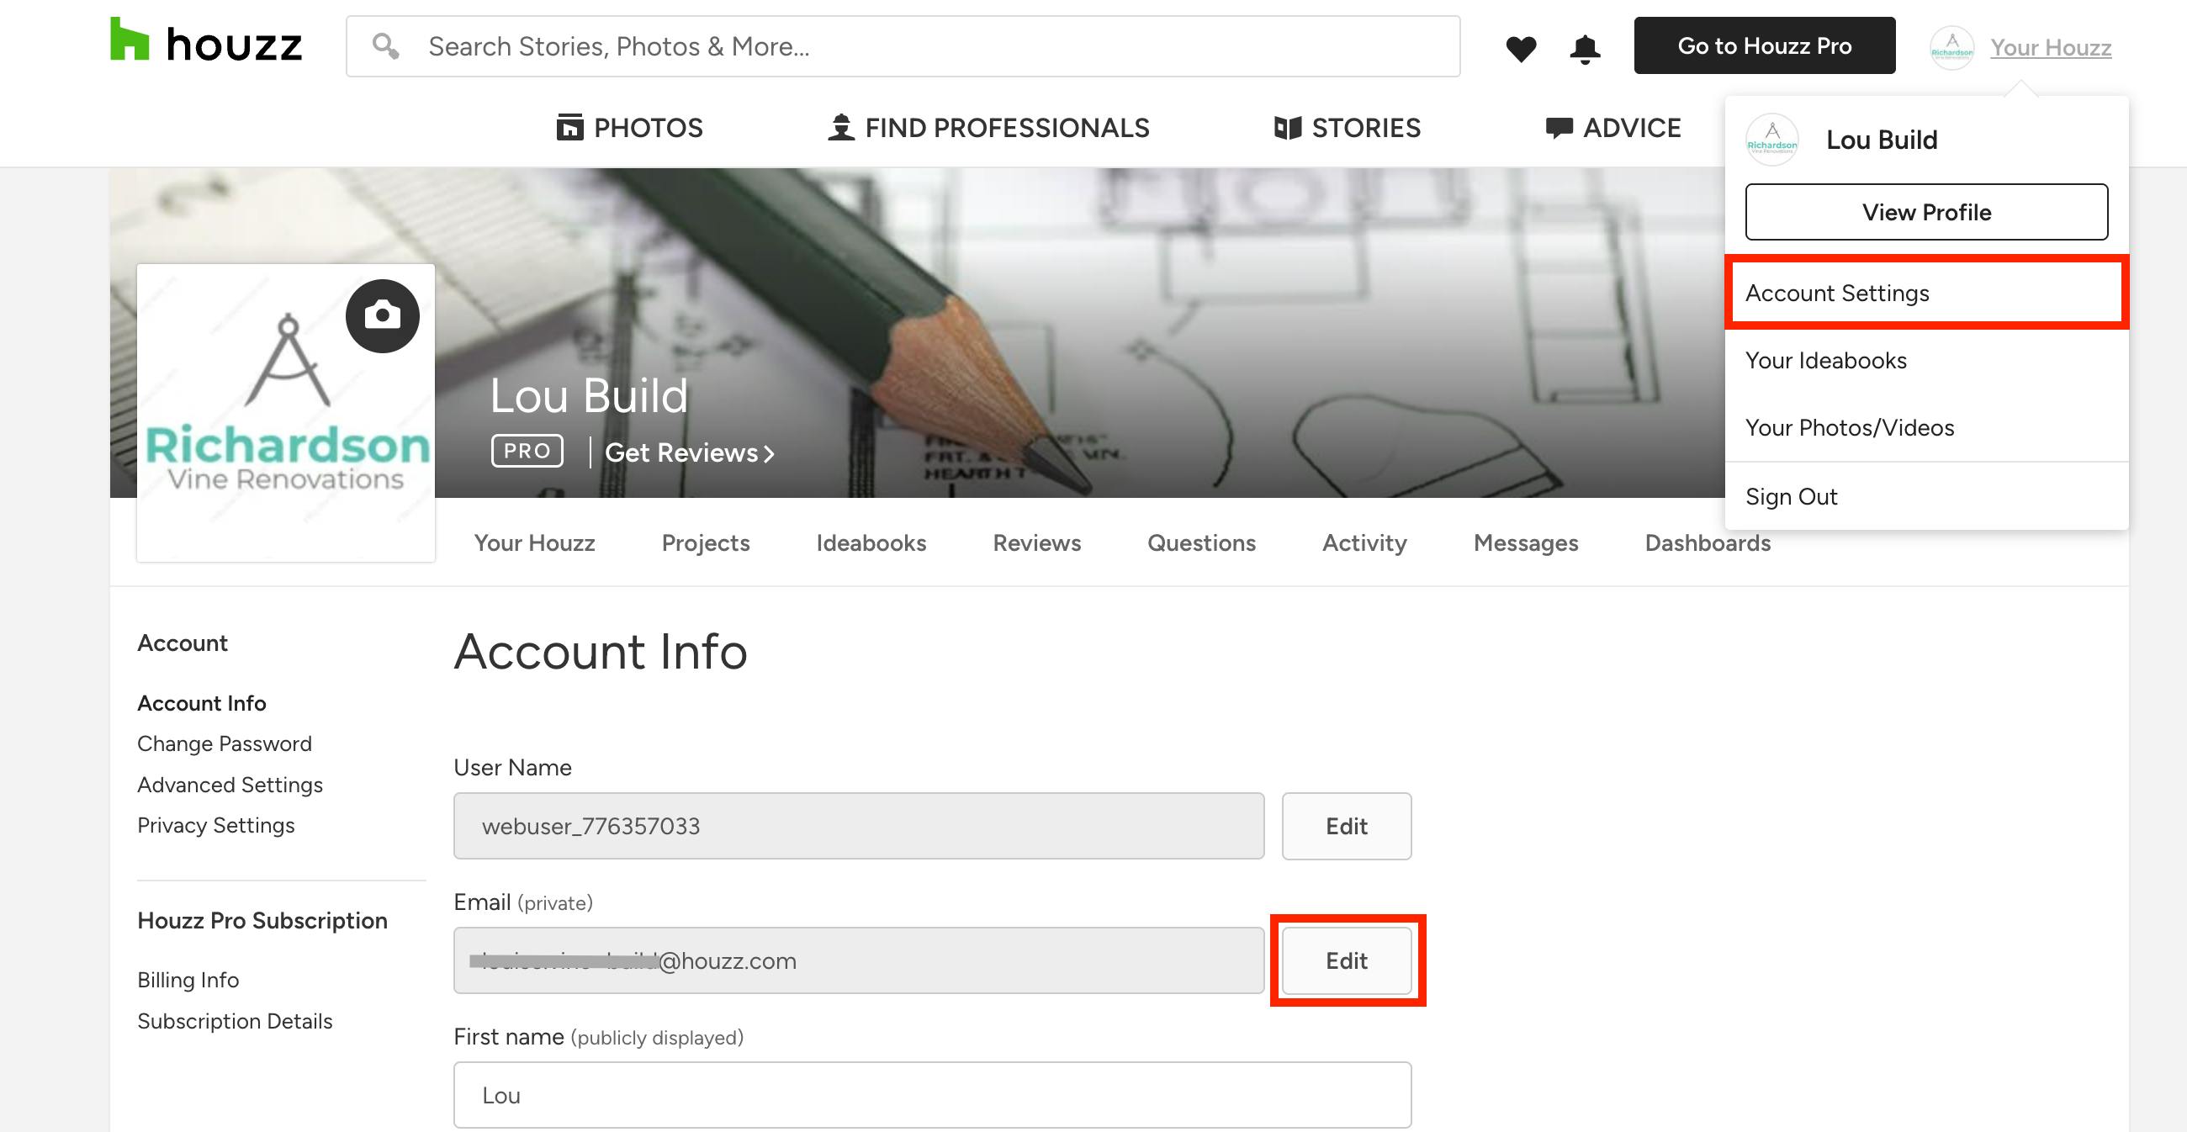Open Subscription Details in sidebar
Viewport: 2187px width, 1132px height.
tap(236, 1020)
